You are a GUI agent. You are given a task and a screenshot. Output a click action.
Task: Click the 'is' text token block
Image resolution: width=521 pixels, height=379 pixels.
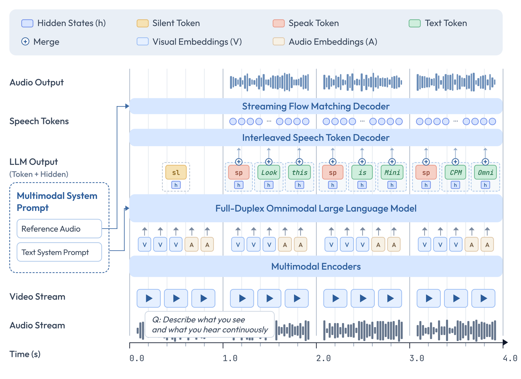362,172
